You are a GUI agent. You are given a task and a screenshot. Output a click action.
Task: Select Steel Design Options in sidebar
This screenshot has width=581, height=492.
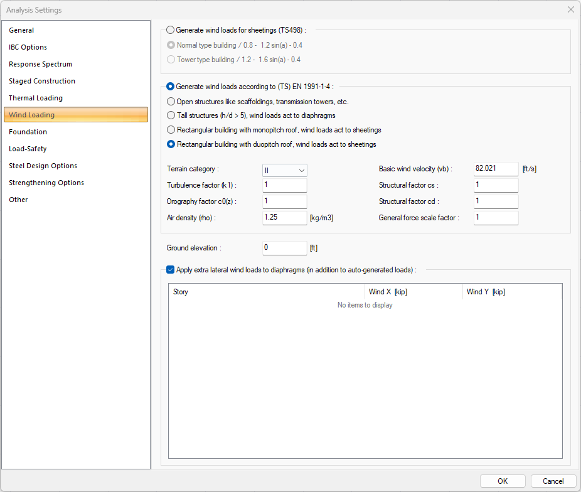[43, 166]
